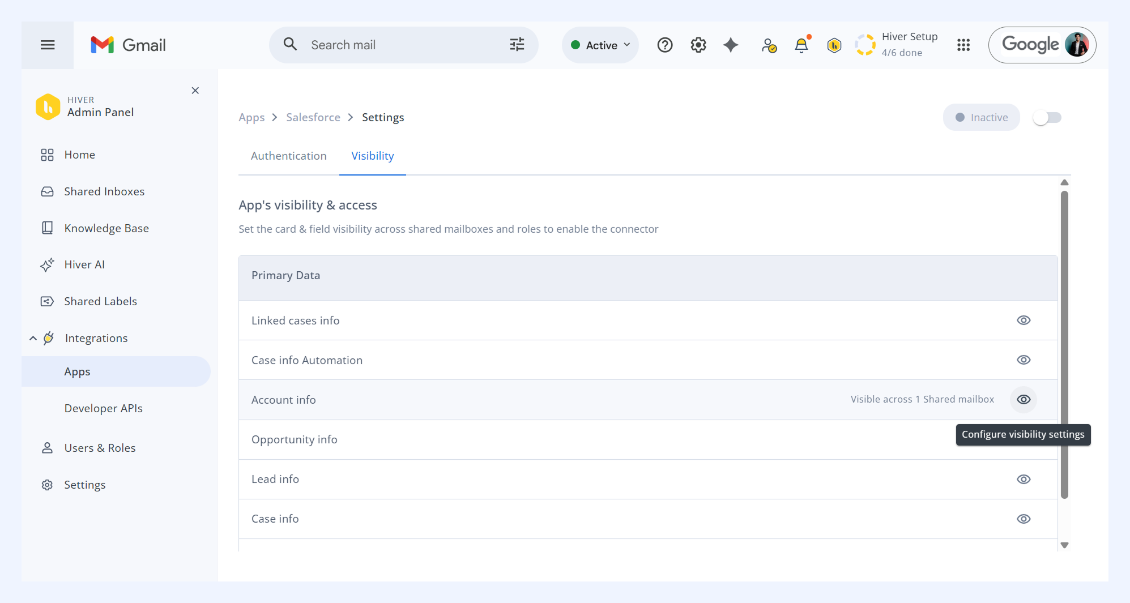Open the Active status dropdown
Viewport: 1130px width, 603px height.
600,45
